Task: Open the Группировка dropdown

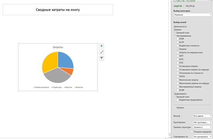Action: pos(202,122)
